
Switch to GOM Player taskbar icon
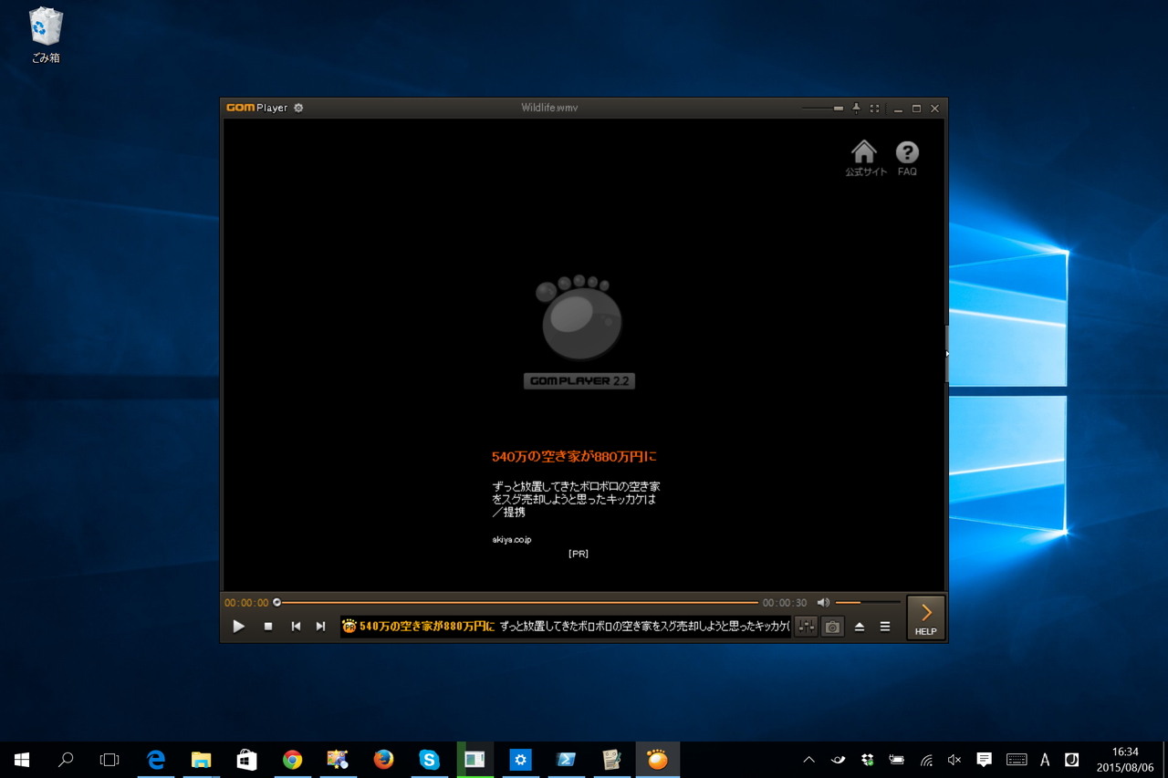coord(657,760)
